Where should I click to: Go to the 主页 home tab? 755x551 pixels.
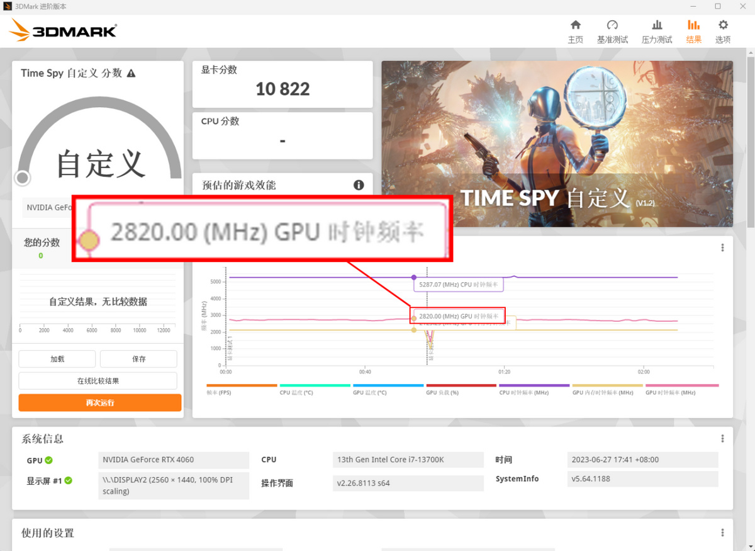pos(575,32)
